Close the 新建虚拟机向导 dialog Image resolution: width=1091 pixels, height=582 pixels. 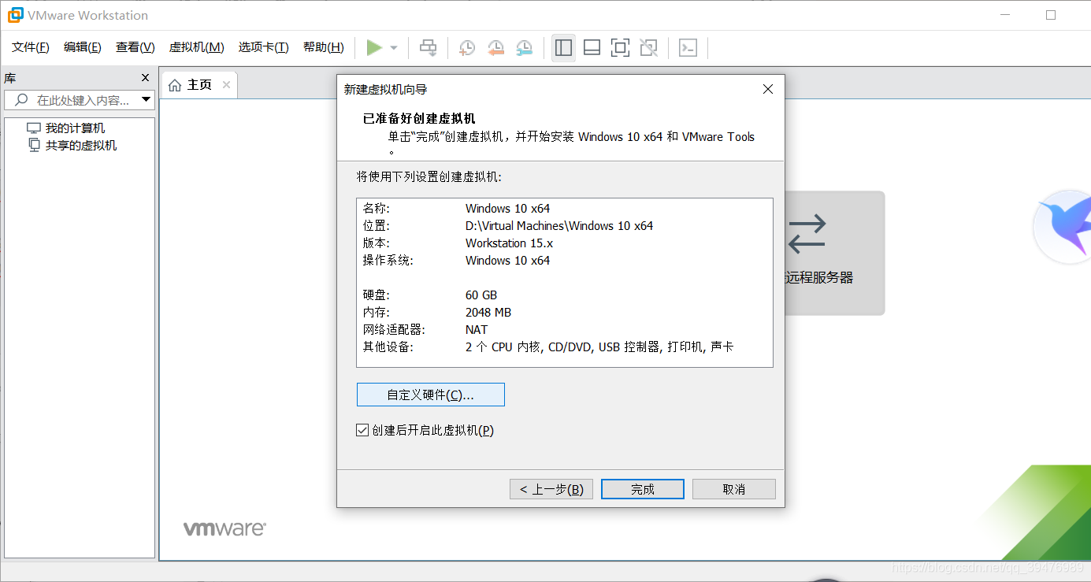click(769, 90)
